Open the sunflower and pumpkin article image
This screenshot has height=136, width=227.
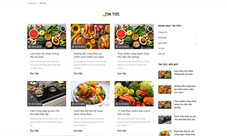tap(90, 37)
